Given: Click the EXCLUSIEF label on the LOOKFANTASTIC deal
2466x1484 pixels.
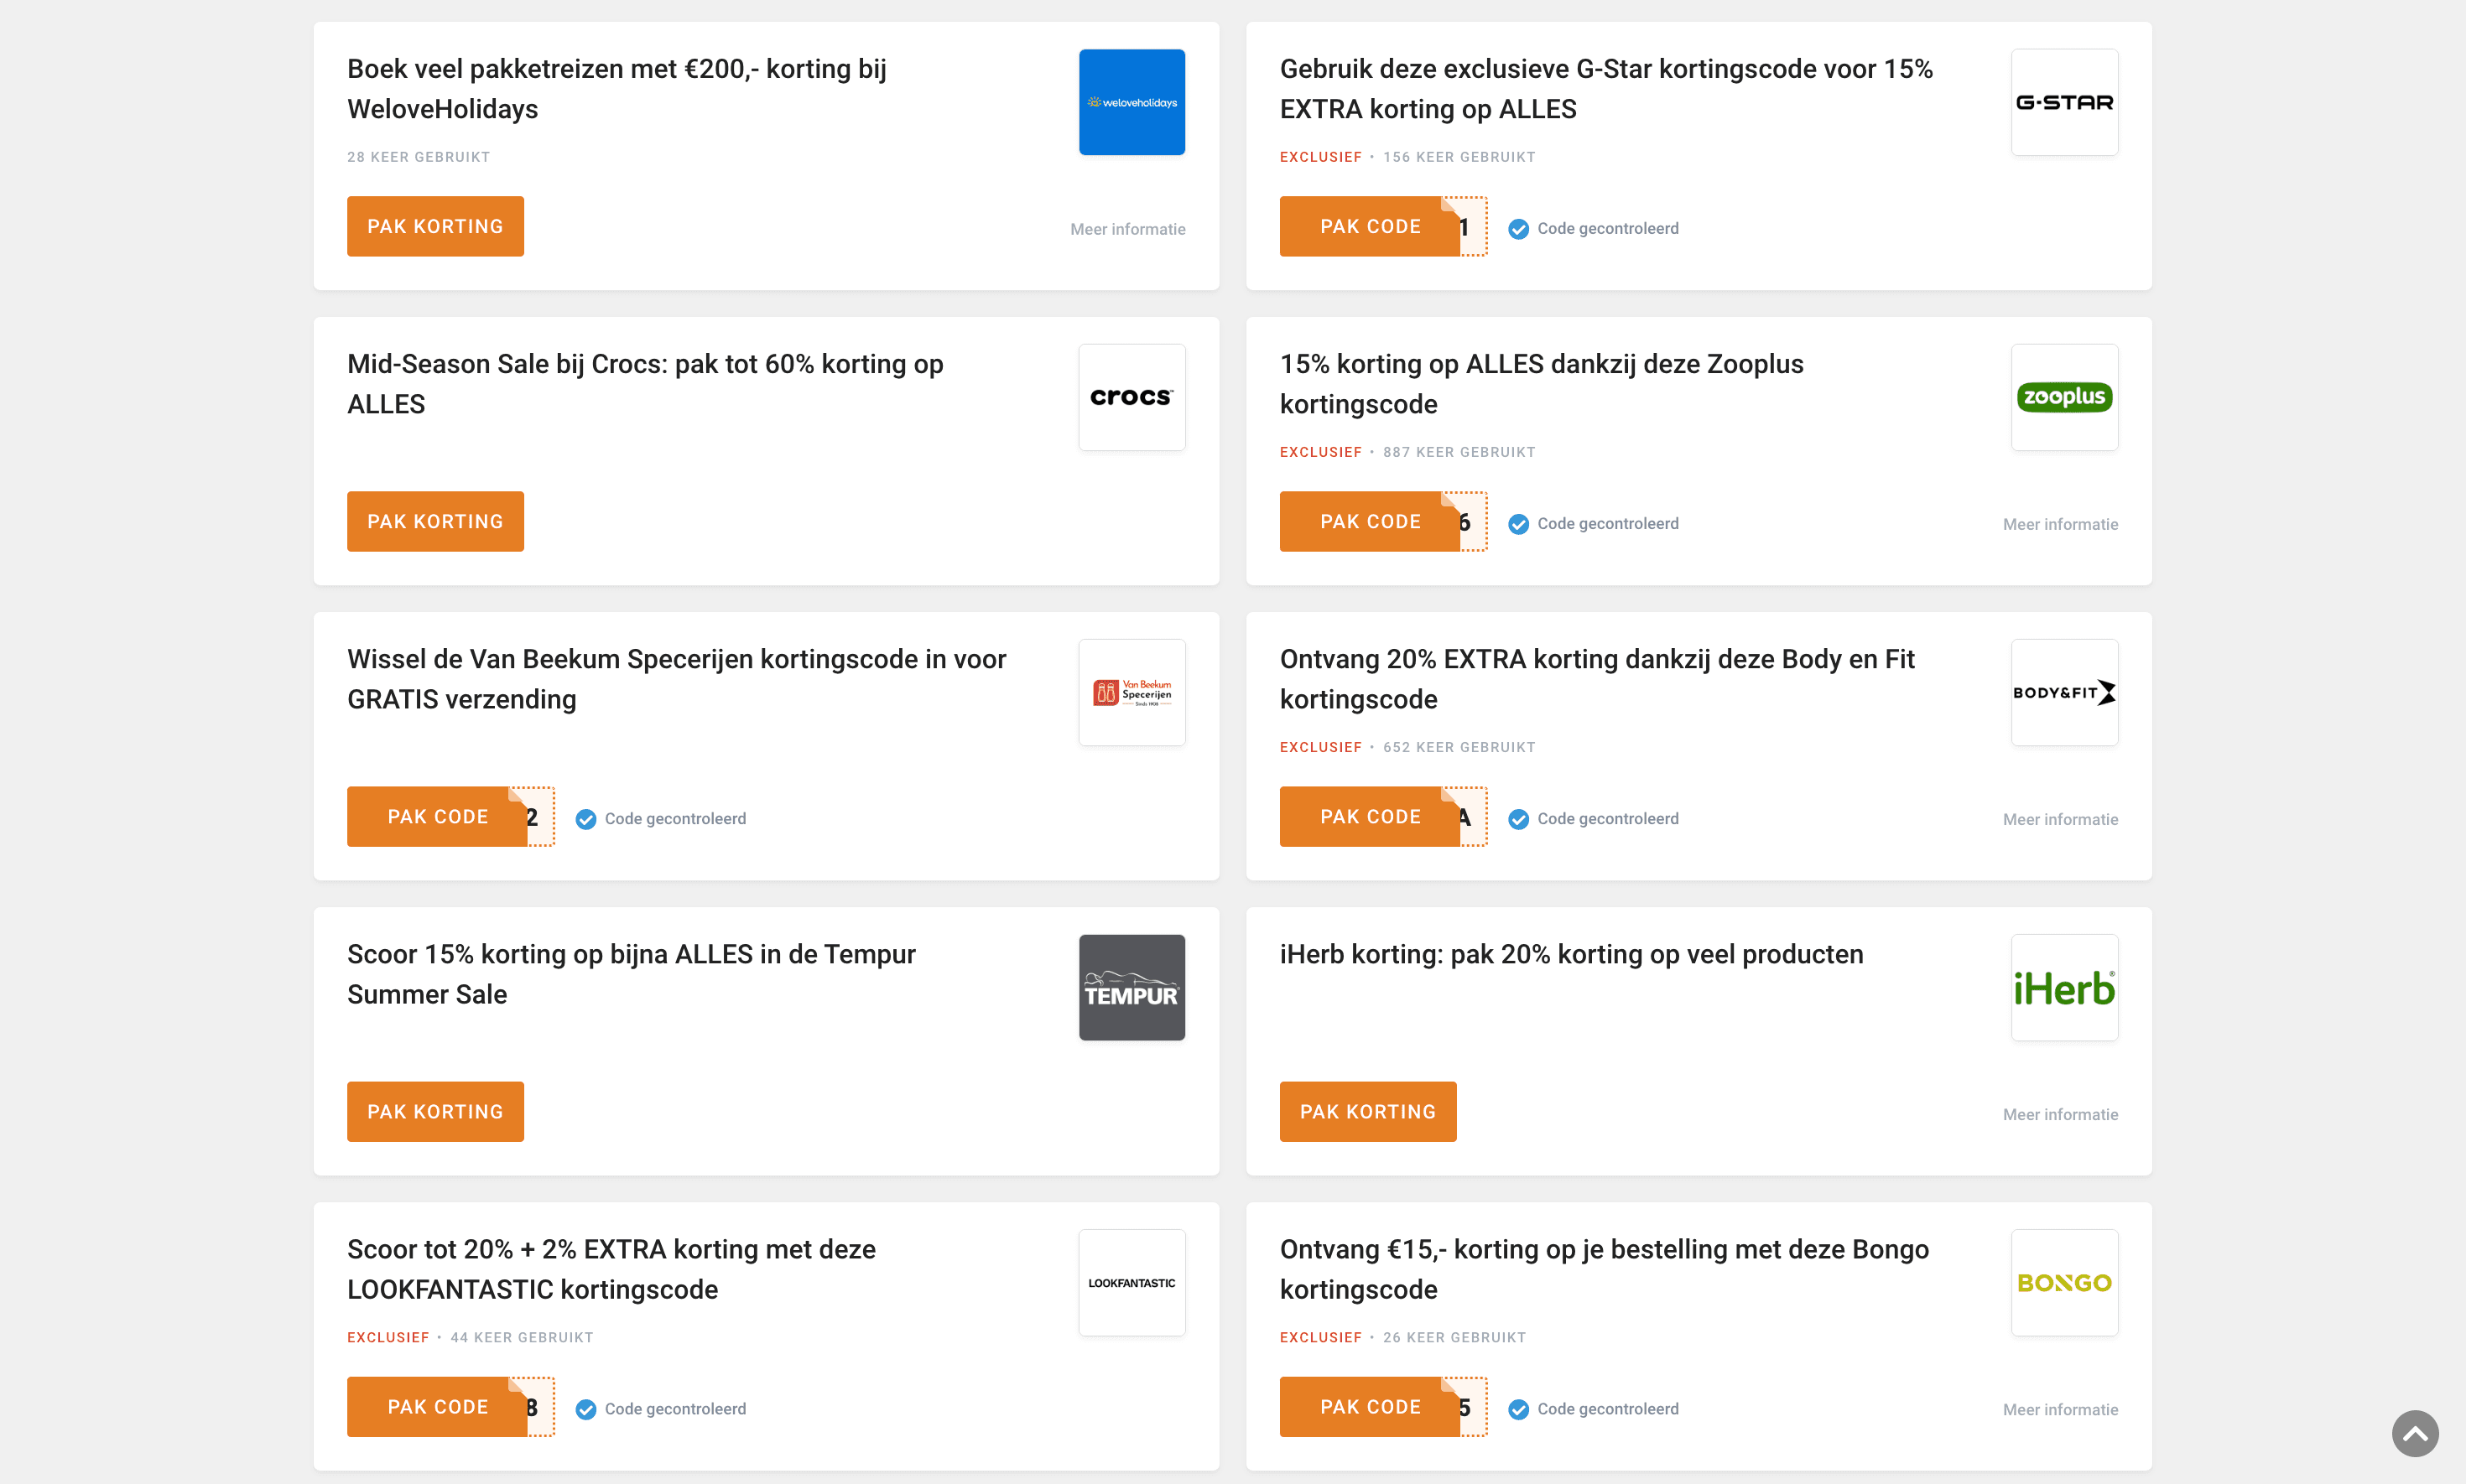Looking at the screenshot, I should point(388,1337).
